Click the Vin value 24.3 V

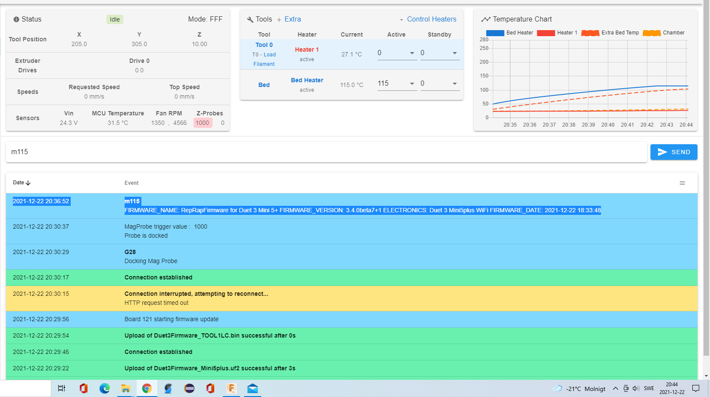pos(69,123)
